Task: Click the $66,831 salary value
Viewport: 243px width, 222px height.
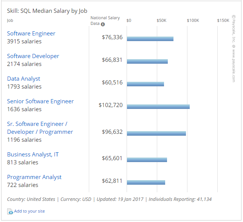Action: point(112,60)
